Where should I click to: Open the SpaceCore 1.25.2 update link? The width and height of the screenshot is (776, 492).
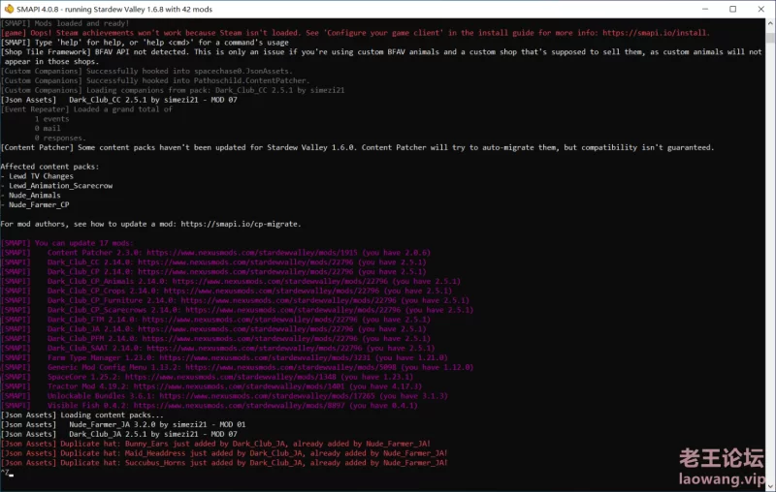tap(230, 377)
